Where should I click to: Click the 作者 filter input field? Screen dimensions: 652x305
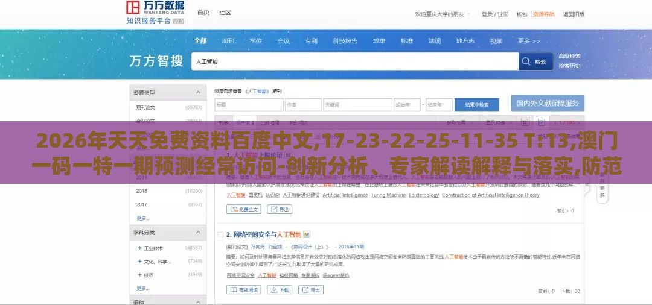303,104
